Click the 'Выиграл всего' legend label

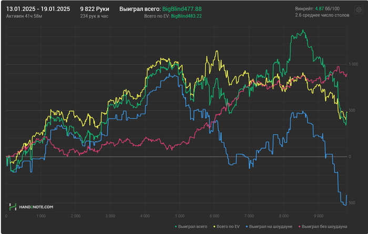192,227
